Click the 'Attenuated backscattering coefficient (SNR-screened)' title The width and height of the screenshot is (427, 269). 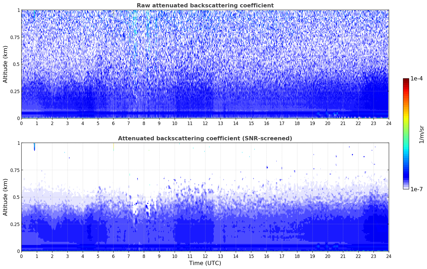(x=205, y=138)
